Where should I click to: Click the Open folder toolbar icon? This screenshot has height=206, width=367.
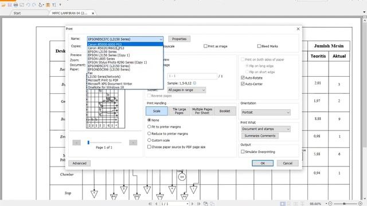click(x=3, y=5)
